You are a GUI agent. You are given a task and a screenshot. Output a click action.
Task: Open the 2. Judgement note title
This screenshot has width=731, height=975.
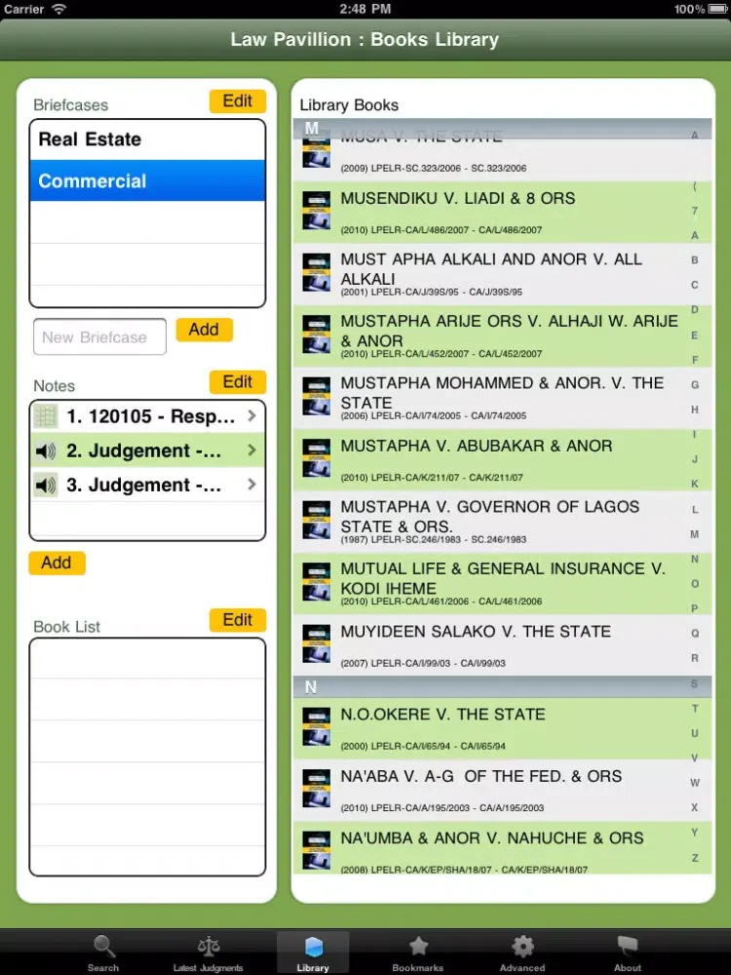click(143, 450)
